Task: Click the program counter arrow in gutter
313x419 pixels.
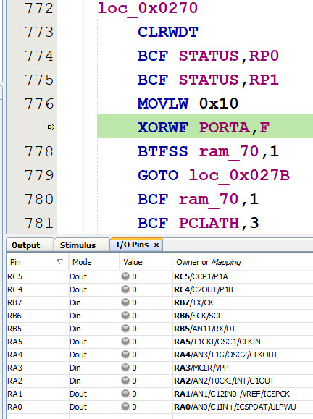Action: pos(51,127)
